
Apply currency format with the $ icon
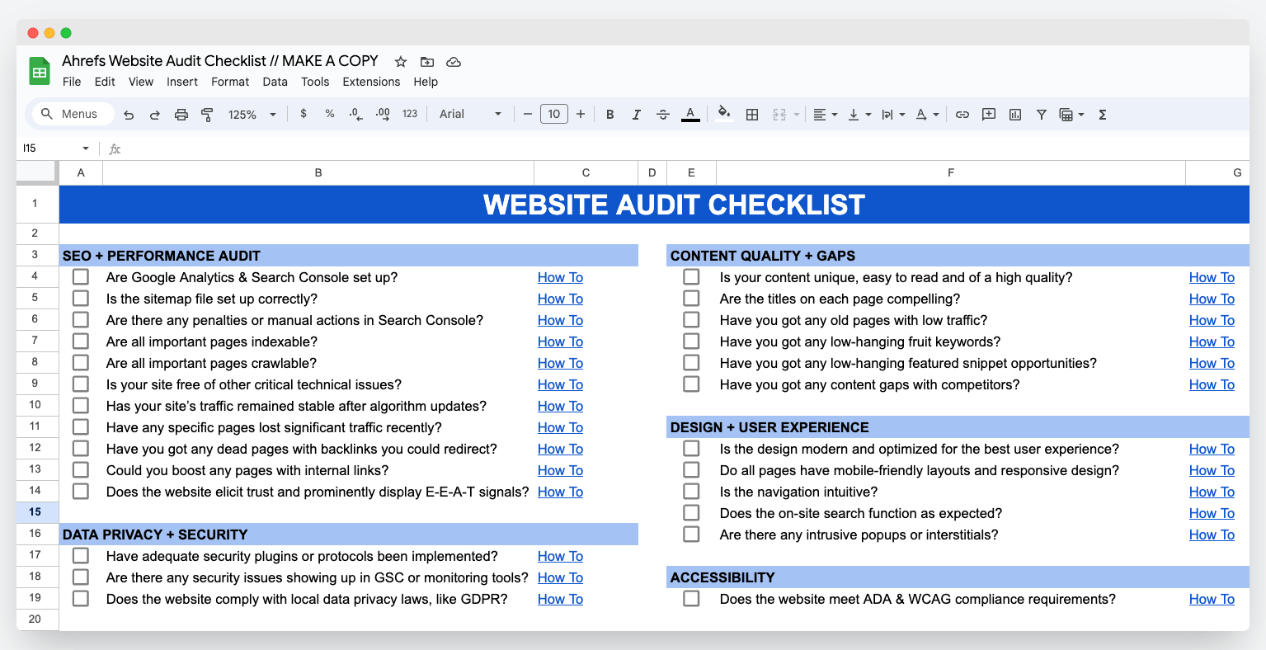(304, 114)
